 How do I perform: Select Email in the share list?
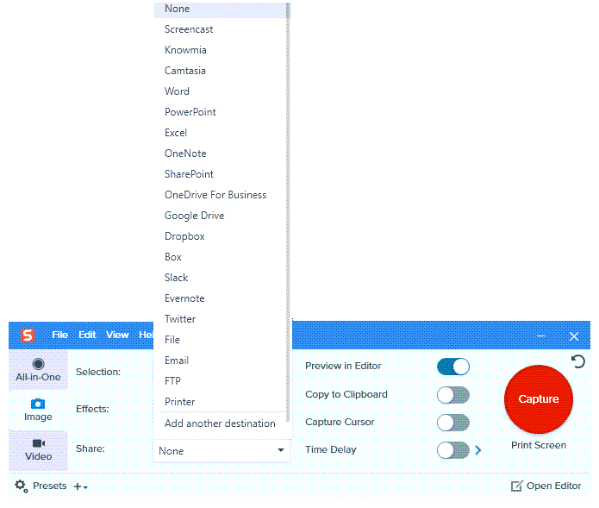[220, 360]
